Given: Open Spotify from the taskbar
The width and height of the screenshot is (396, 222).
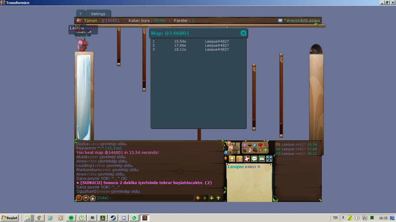Looking at the screenshot, I should (x=71, y=218).
